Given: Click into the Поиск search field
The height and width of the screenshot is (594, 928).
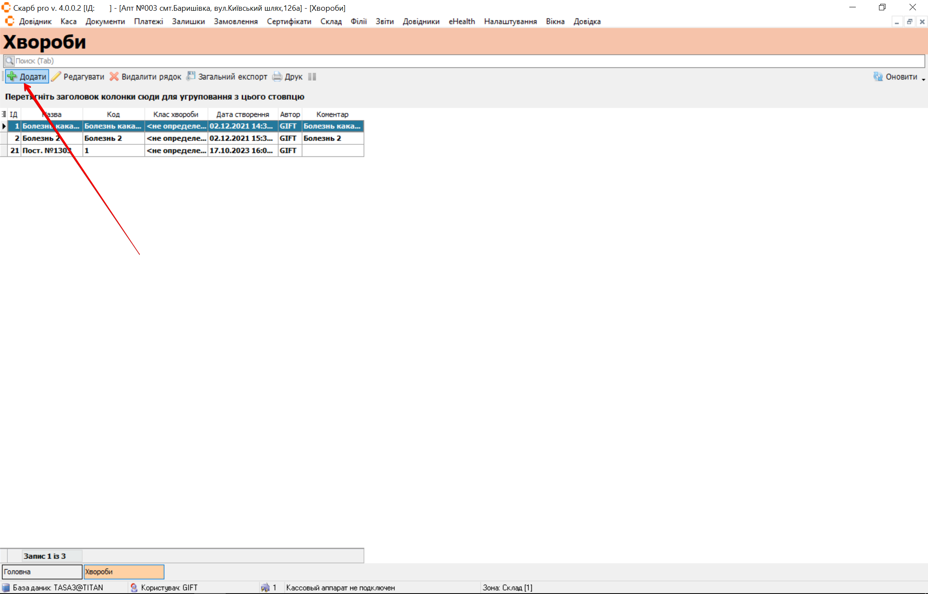Looking at the screenshot, I should pyautogui.click(x=464, y=61).
